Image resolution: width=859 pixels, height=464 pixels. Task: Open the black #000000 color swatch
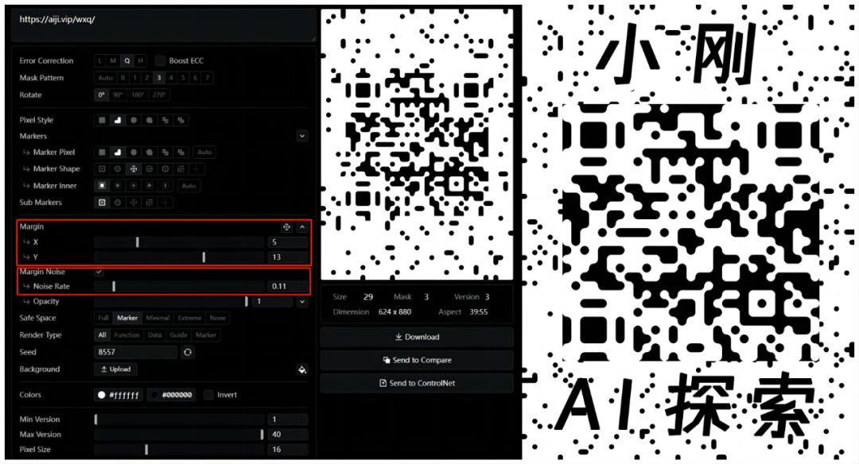(x=172, y=395)
